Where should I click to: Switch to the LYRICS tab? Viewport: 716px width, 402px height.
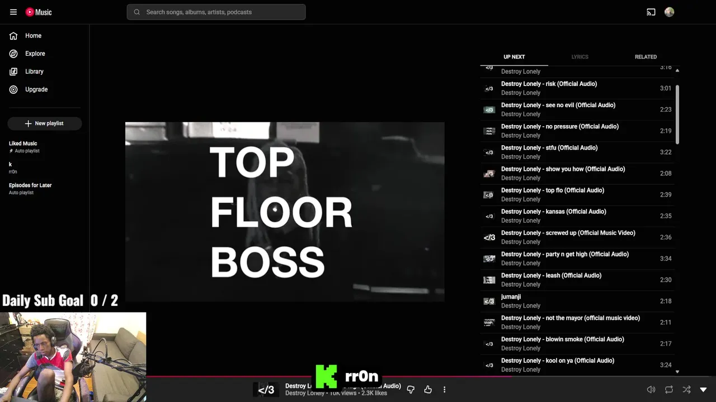point(580,57)
